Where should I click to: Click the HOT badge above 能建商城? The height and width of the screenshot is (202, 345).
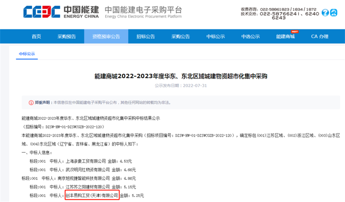294,31
